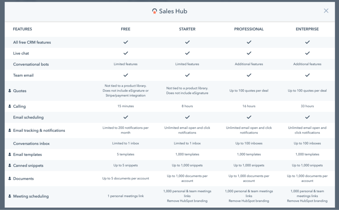Click the person icon beside Email templates

10,154
